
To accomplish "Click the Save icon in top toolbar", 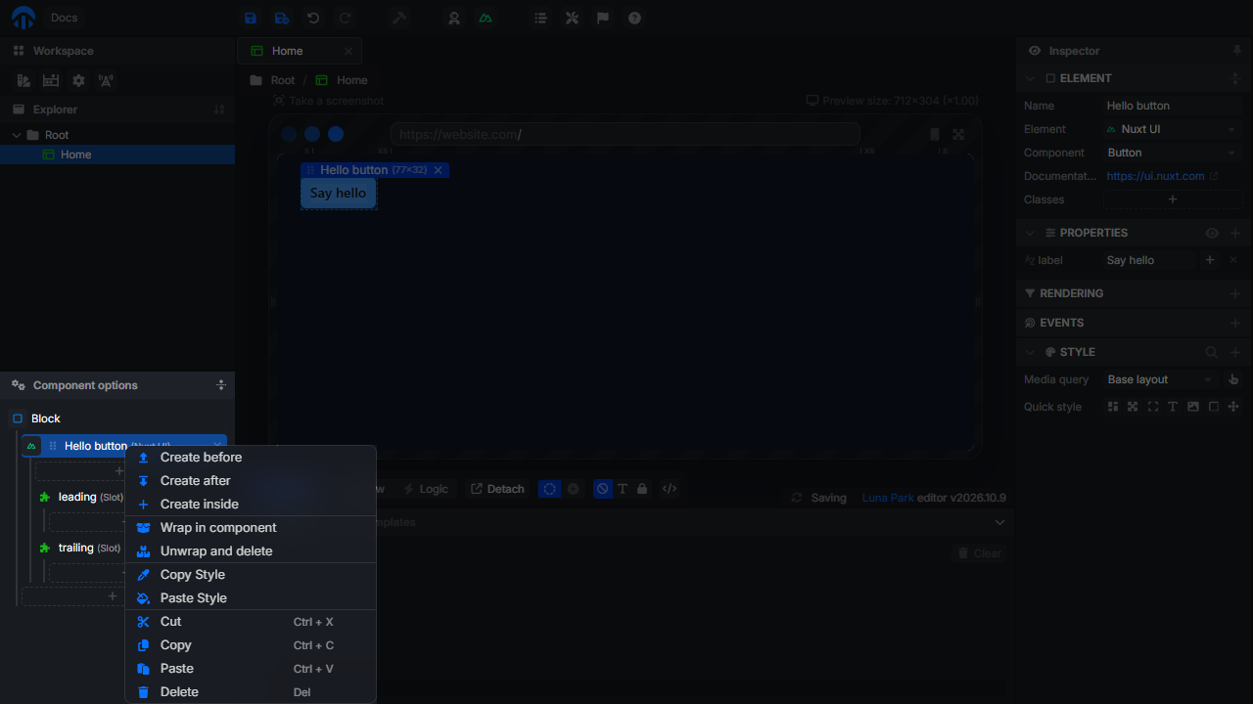I will [251, 18].
